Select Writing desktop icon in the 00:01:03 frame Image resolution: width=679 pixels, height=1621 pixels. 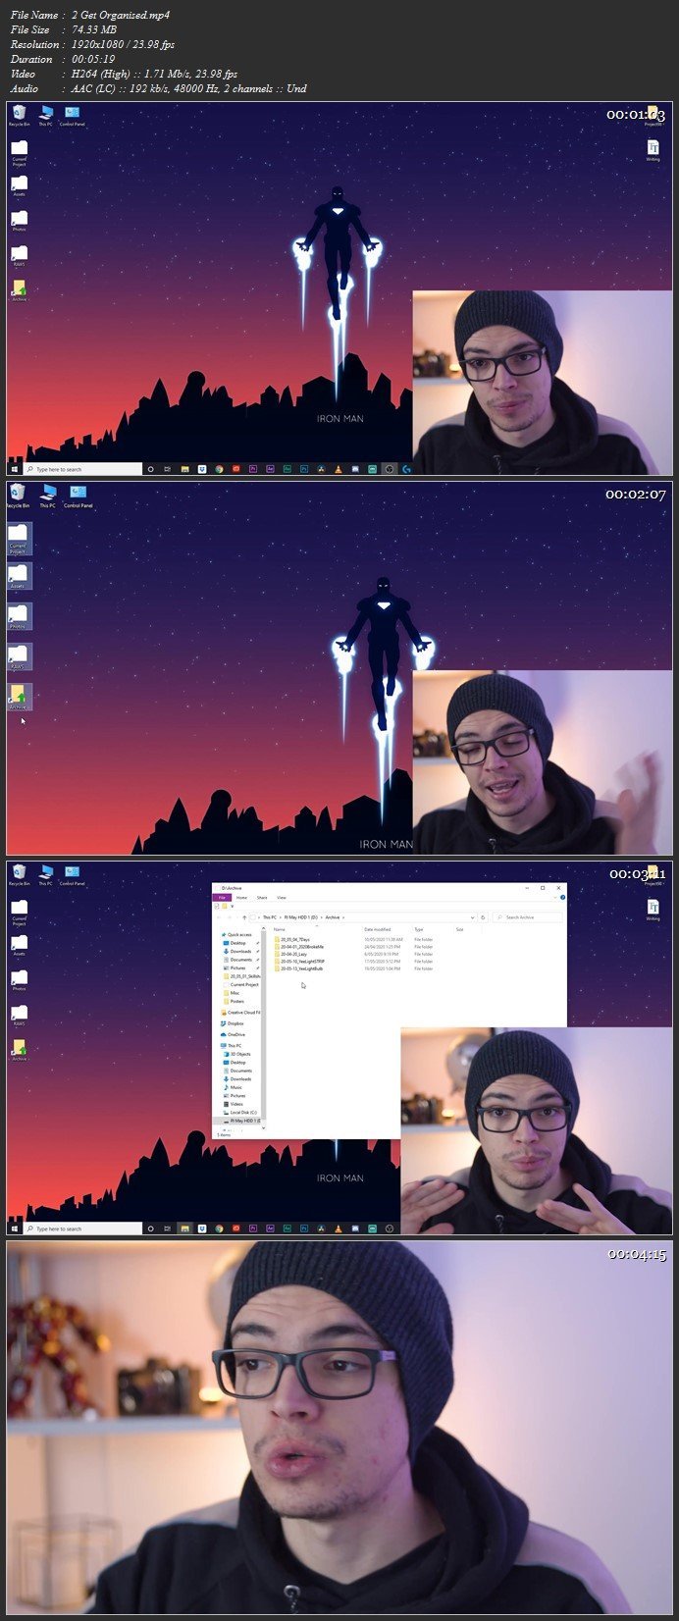[x=653, y=150]
